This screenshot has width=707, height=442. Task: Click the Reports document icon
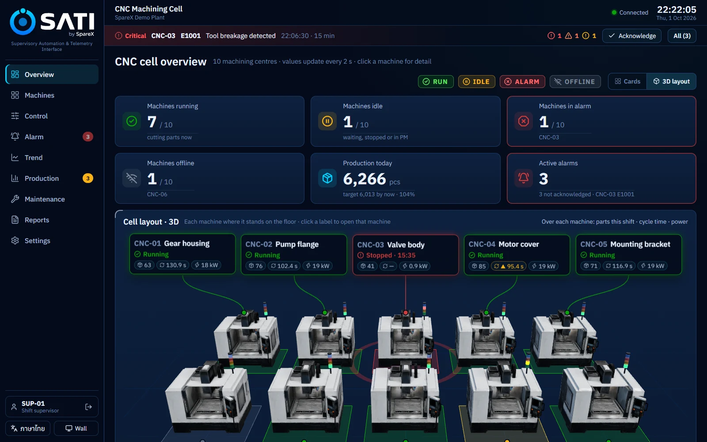click(x=15, y=220)
